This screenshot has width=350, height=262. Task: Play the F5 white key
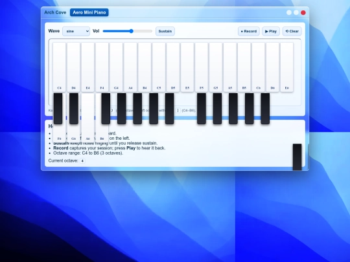[202, 67]
